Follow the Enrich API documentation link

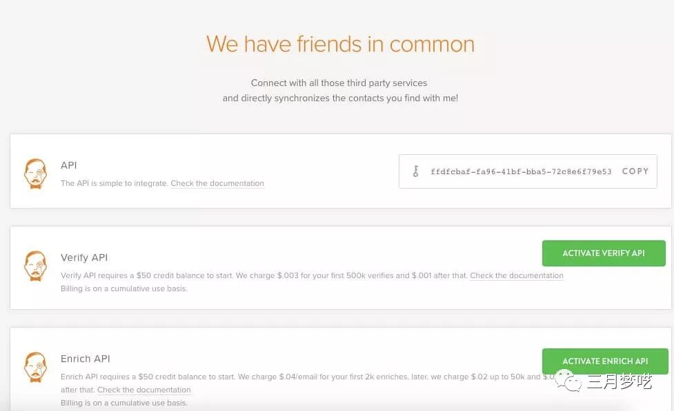point(144,390)
